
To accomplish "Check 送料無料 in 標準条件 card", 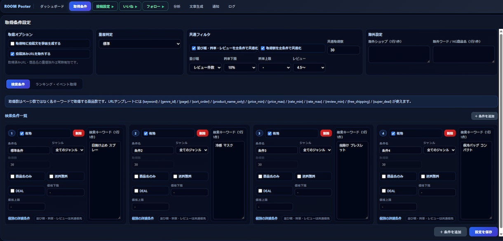I will [52, 177].
